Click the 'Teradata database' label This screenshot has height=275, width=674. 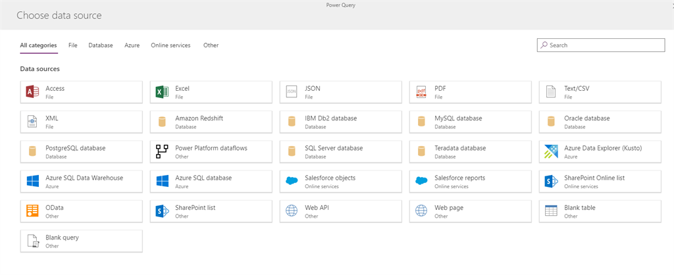(460, 148)
